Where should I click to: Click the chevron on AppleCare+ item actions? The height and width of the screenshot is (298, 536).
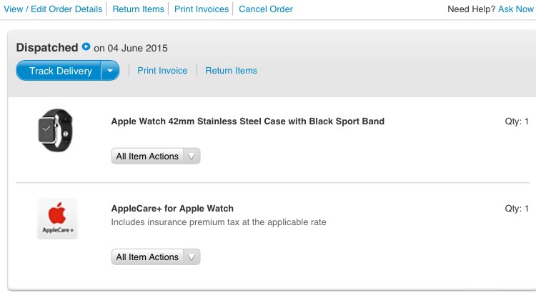click(192, 257)
